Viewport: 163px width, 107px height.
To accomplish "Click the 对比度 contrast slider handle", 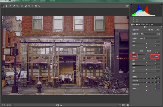I will click(144, 58).
